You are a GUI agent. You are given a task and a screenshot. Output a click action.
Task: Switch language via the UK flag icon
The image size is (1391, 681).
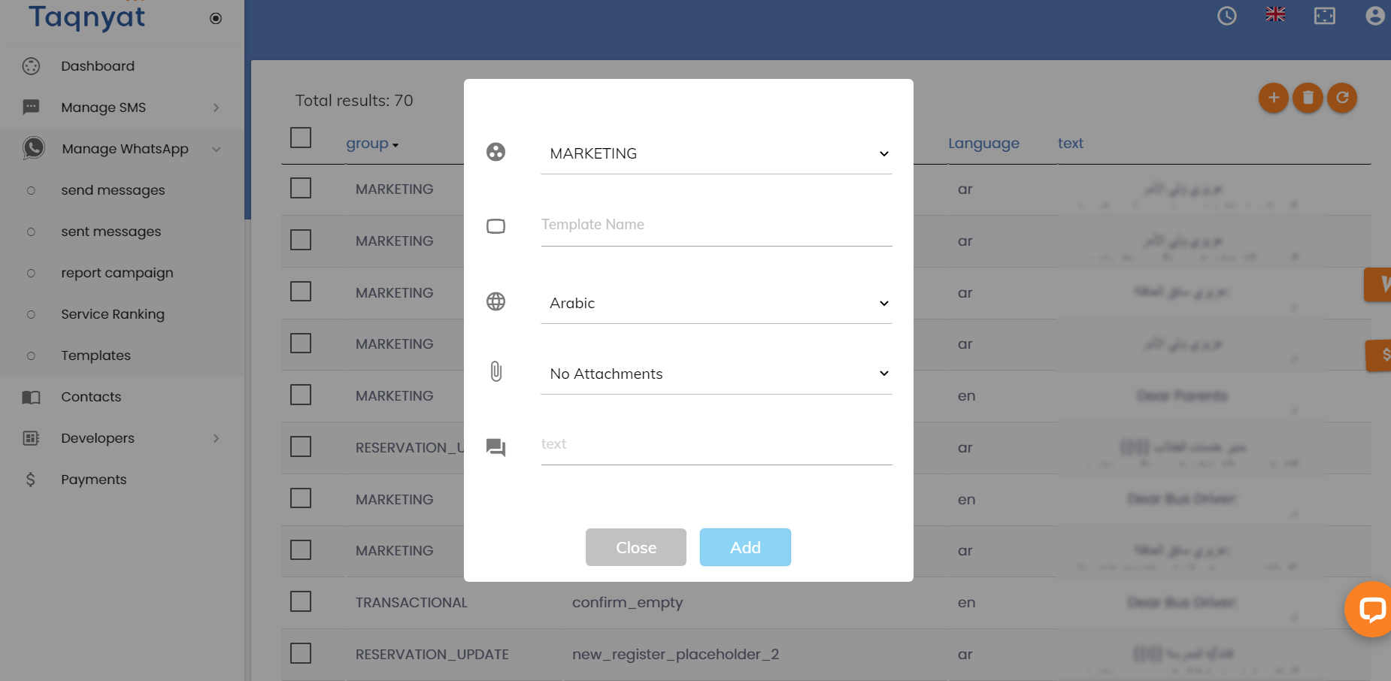click(x=1275, y=14)
